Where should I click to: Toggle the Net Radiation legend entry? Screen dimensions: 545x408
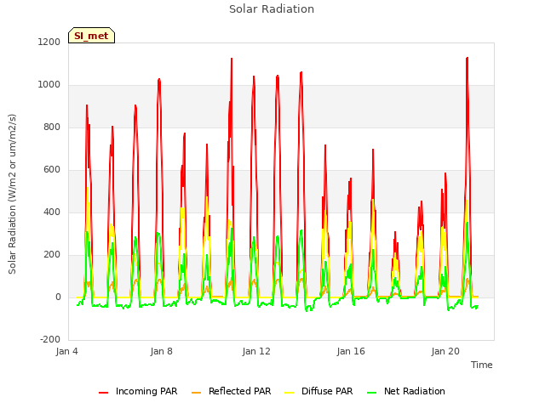tap(406, 391)
